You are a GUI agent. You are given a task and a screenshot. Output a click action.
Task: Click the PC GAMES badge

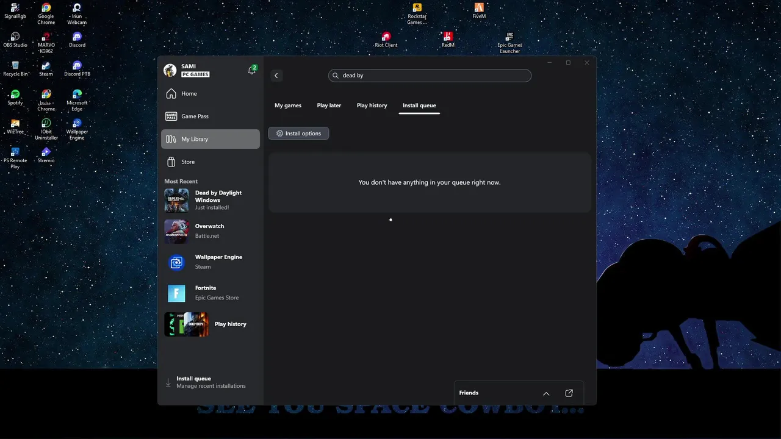click(195, 74)
